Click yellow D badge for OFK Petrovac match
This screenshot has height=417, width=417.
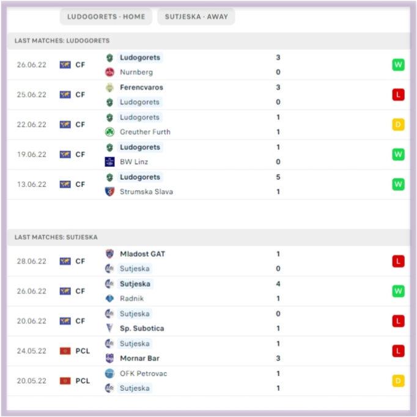[x=398, y=381]
